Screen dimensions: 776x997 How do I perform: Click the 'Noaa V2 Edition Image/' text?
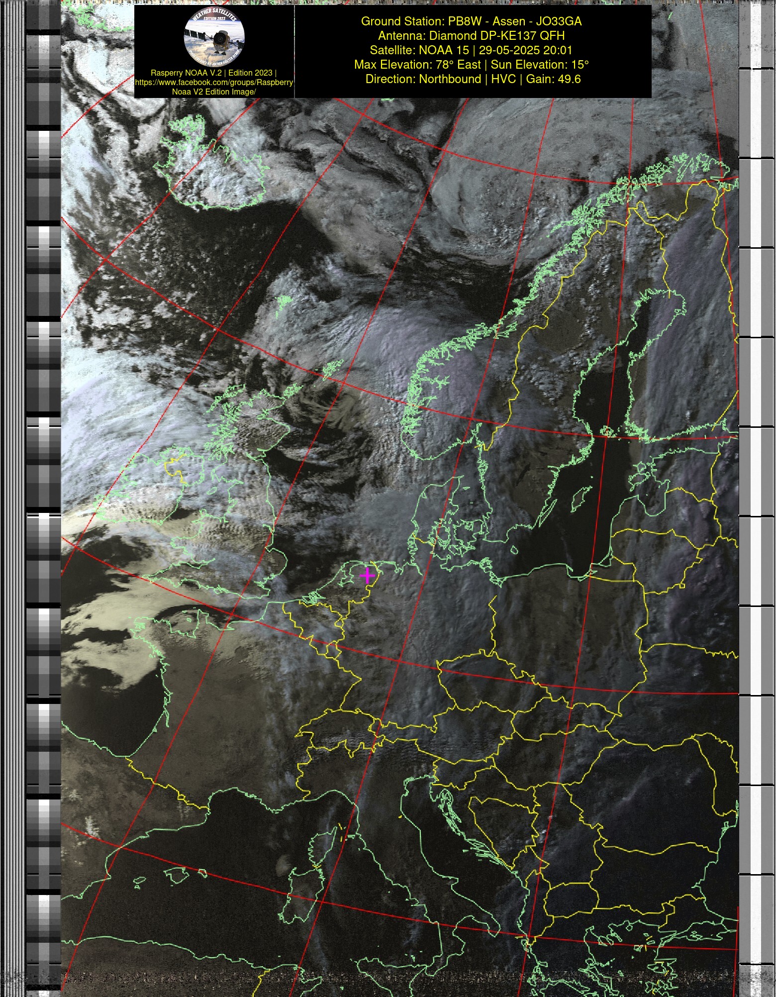click(x=214, y=92)
